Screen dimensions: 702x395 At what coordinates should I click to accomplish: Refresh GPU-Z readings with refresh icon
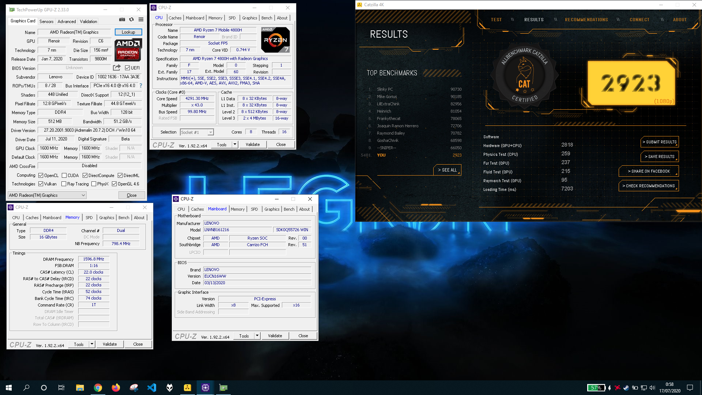point(132,19)
